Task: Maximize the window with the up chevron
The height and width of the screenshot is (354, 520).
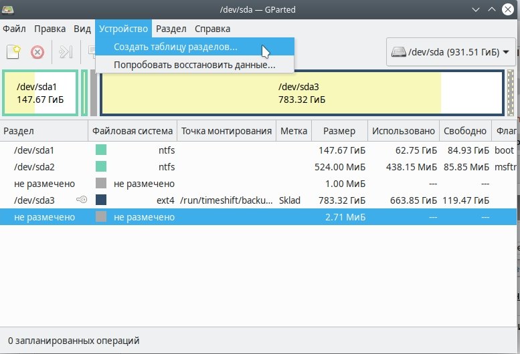Action: 492,9
